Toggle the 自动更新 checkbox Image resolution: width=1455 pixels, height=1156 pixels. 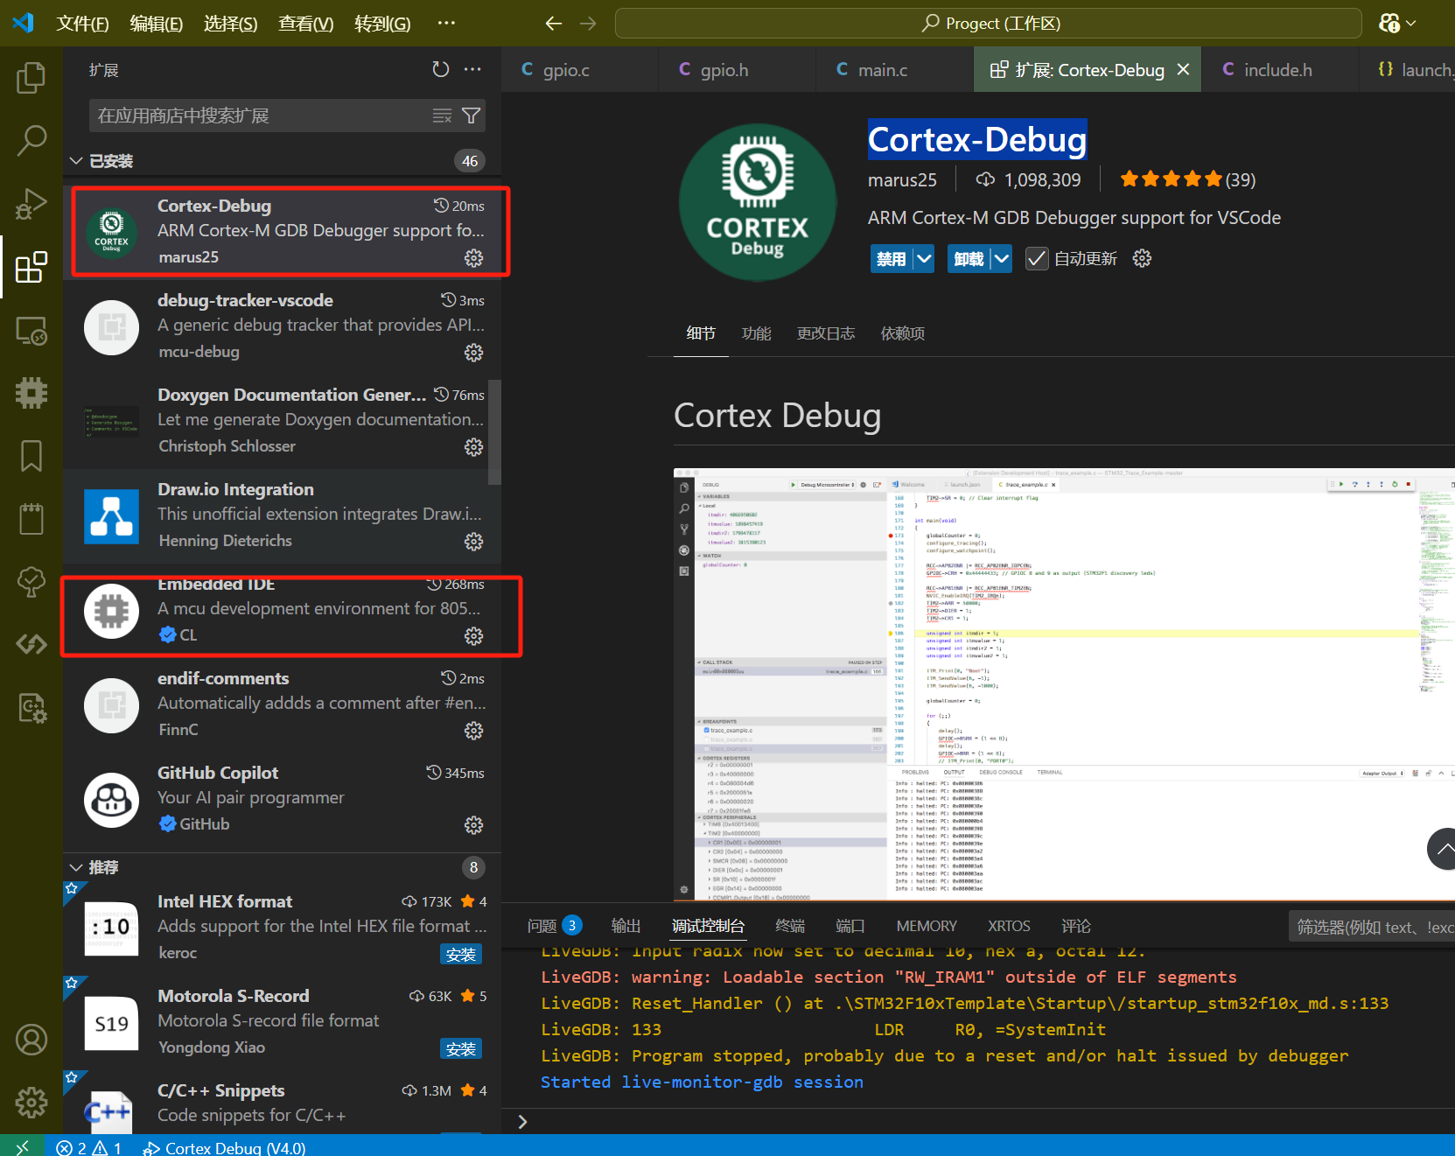(x=1037, y=258)
